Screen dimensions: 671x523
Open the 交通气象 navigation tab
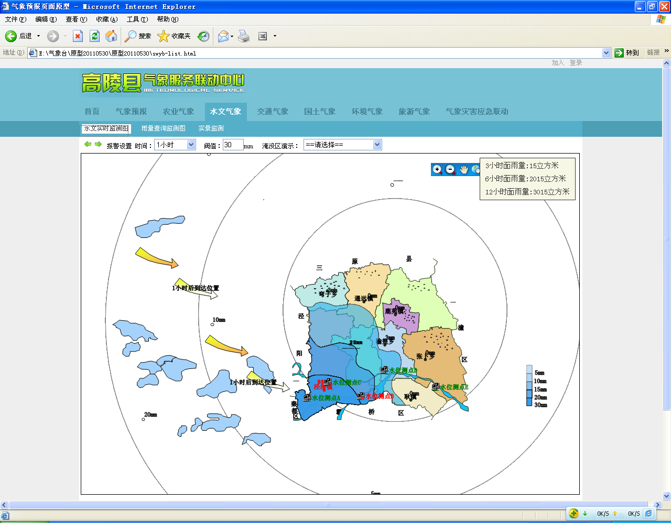(273, 111)
